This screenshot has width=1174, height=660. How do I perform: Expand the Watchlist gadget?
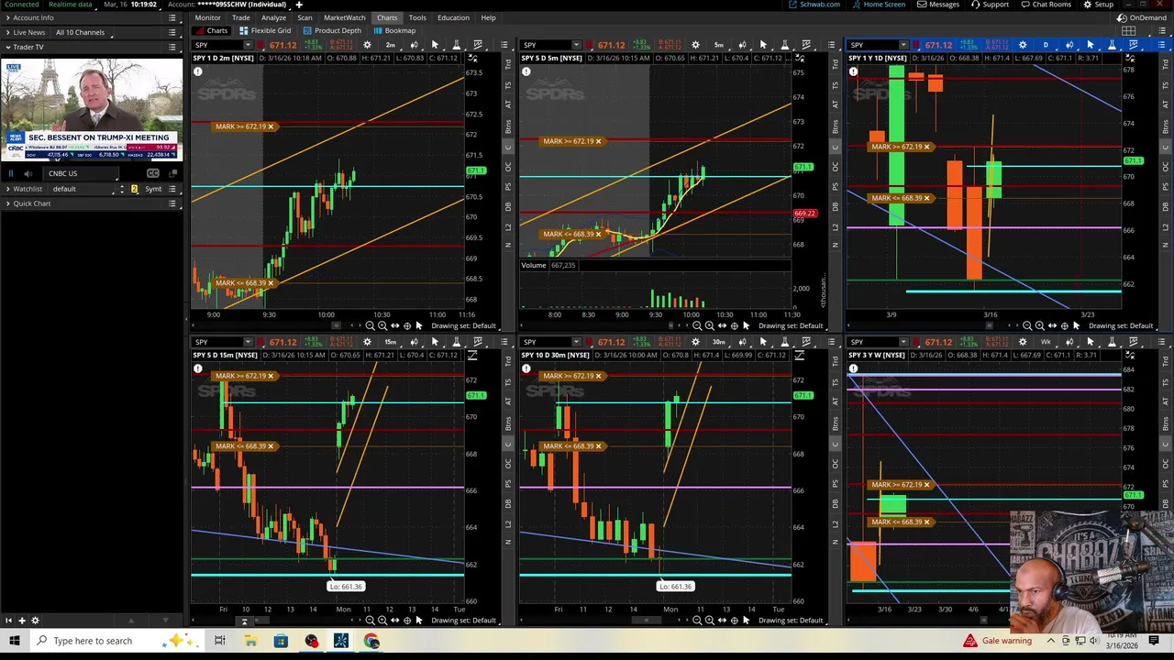point(7,189)
